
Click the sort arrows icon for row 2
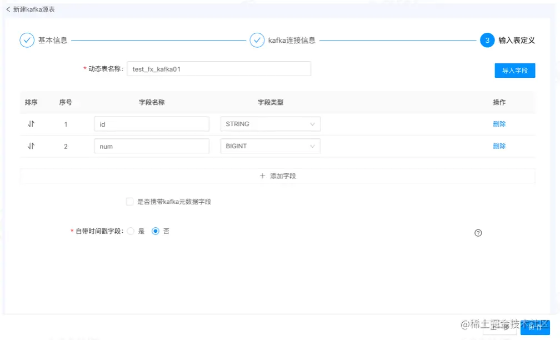[x=31, y=146]
